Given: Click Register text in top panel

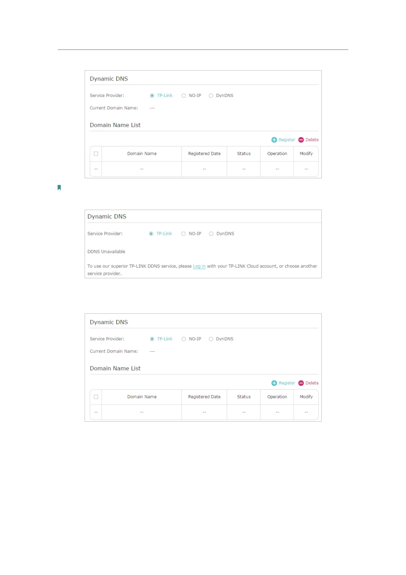Looking at the screenshot, I should pos(287,140).
